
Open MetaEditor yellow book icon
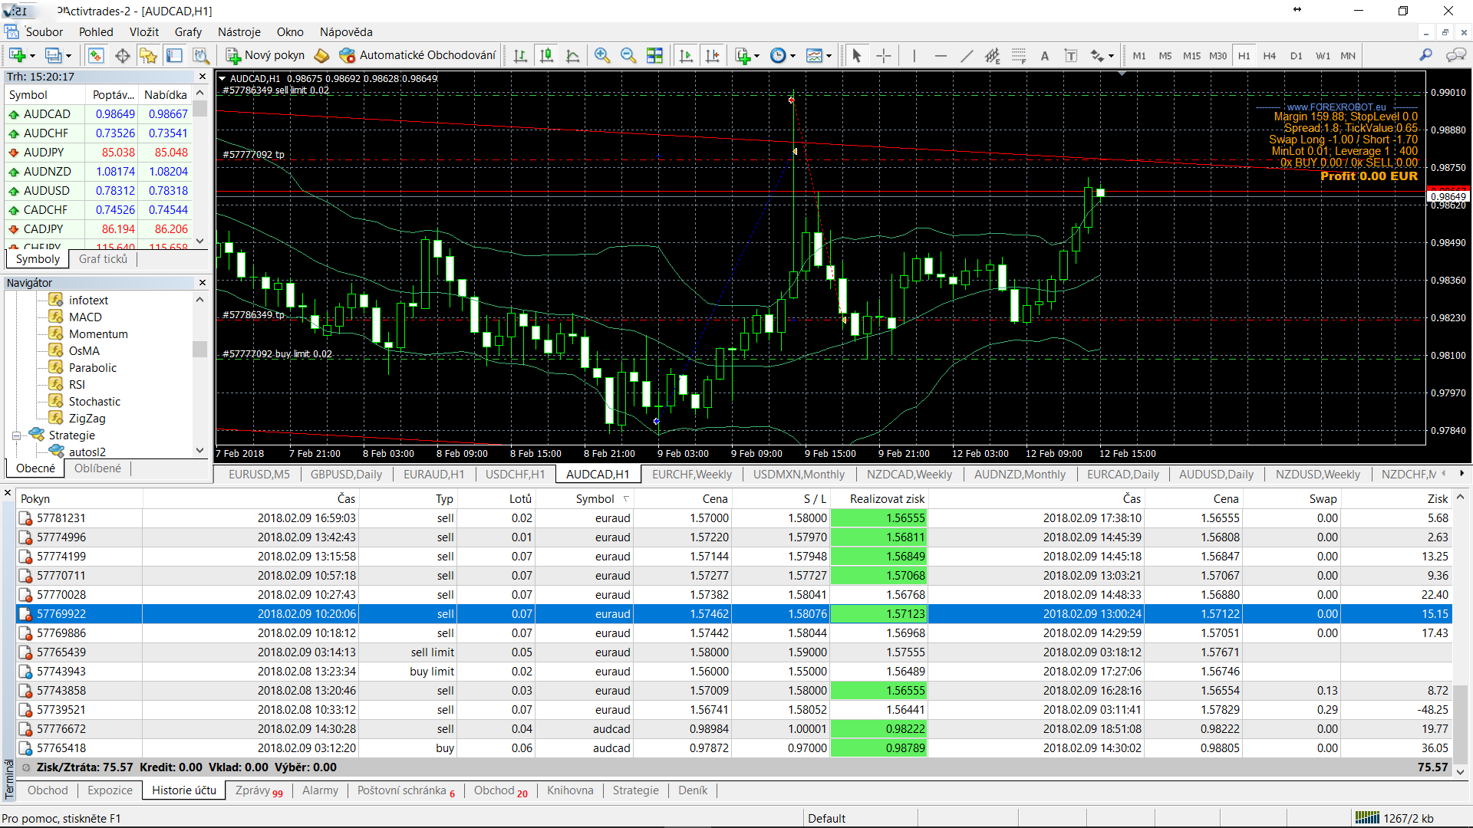322,55
